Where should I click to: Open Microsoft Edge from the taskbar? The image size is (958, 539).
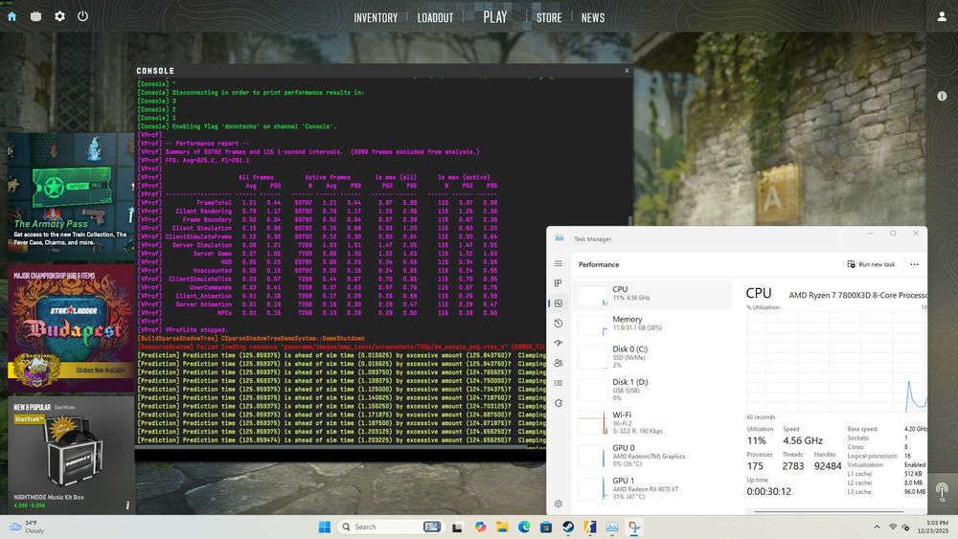[x=524, y=527]
